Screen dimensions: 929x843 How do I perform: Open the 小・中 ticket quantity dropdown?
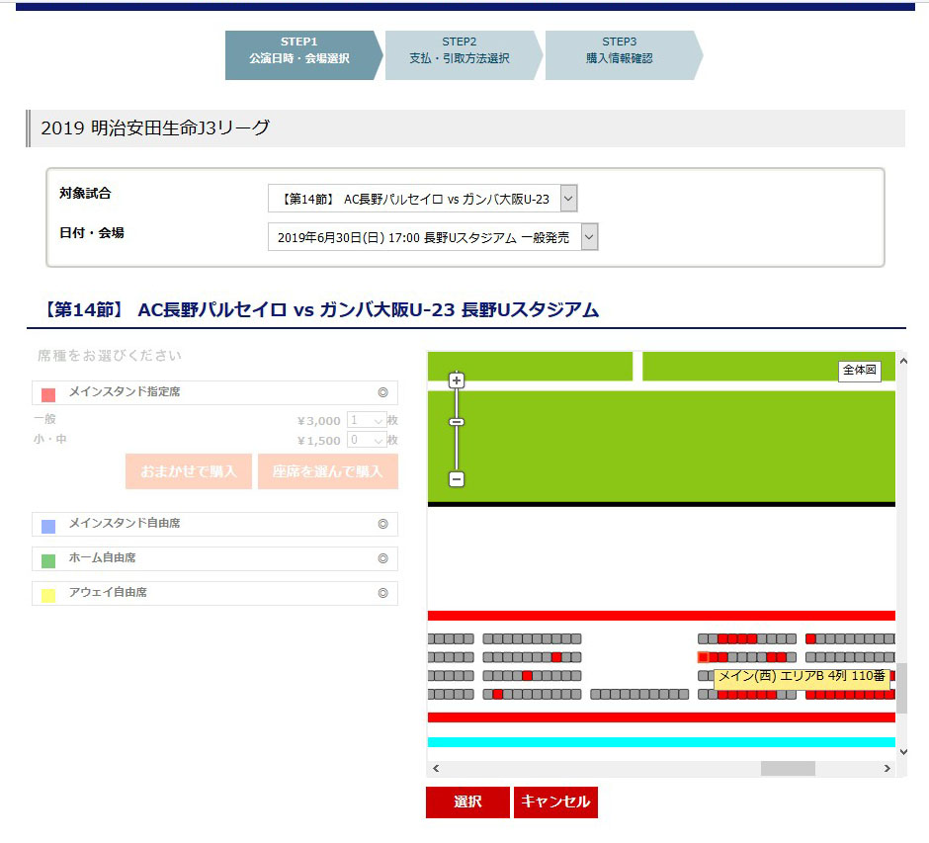(x=367, y=440)
